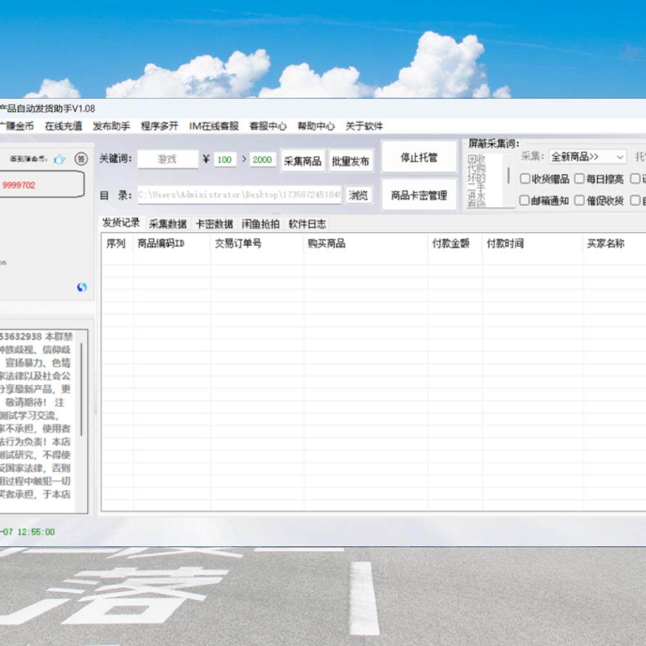Click the blue thumbs-up icon
646x646 pixels.
coord(59,159)
